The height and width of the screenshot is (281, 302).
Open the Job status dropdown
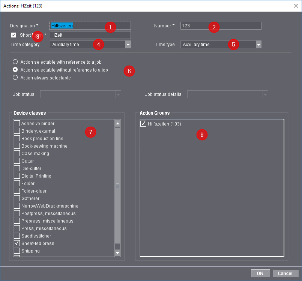pos(119,94)
